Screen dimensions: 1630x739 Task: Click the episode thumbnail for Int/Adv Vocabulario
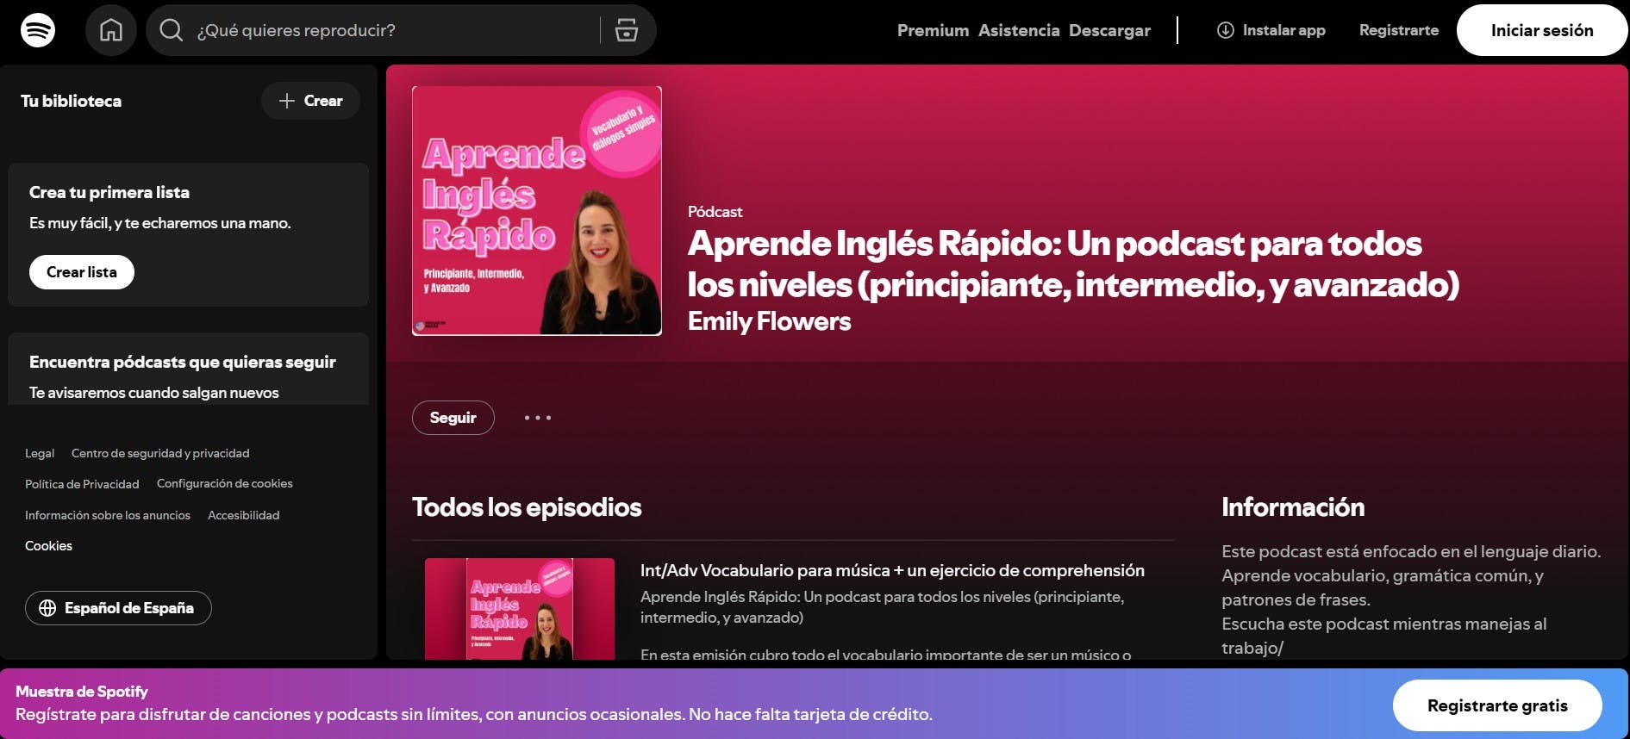(520, 609)
